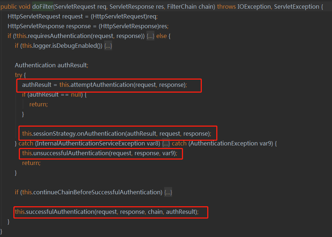This screenshot has width=332, height=237.
Task: Expand the continueChainBeforeSuccessfulAuthentication collapsed fold
Action: coord(168,192)
